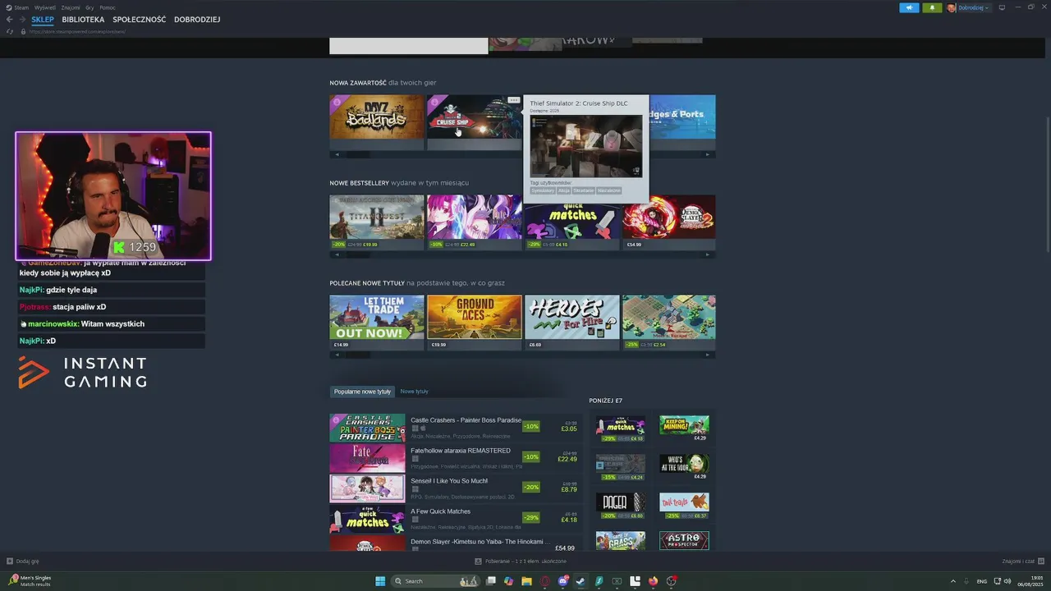The height and width of the screenshot is (591, 1051).
Task: Open Znajomi i czat friends panel
Action: (1023, 561)
